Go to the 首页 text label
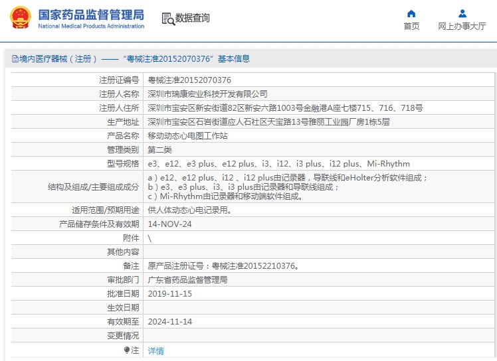 411,27
